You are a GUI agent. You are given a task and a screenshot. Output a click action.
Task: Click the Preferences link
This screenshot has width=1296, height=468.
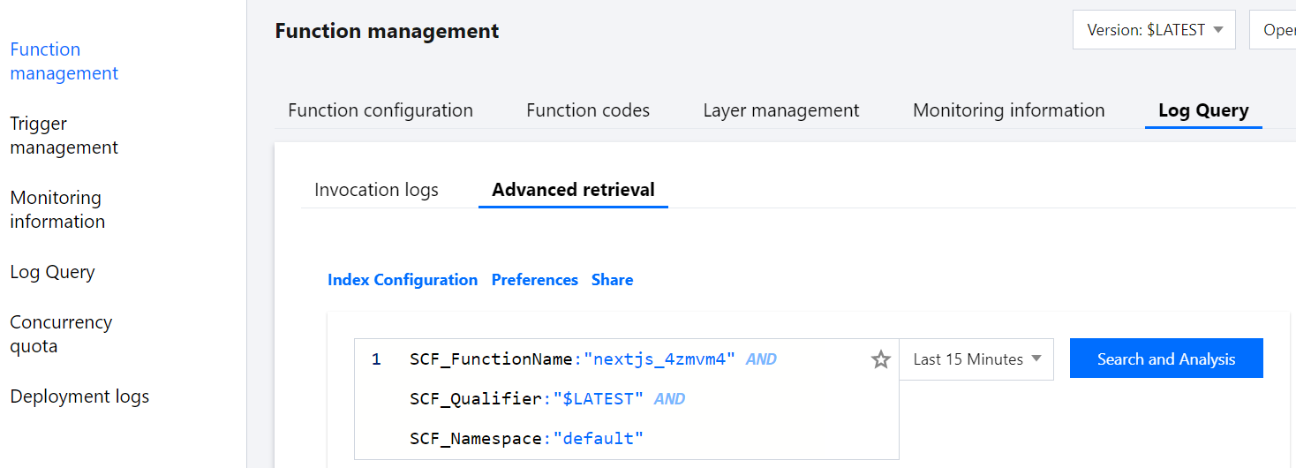tap(534, 280)
